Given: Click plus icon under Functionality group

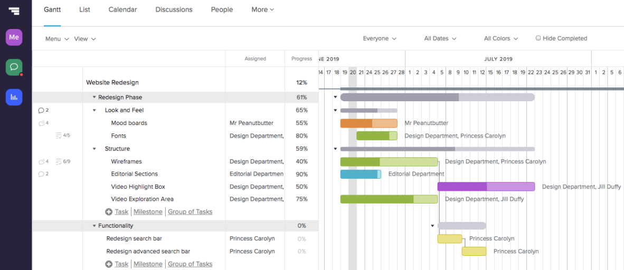Looking at the screenshot, I should point(109,264).
